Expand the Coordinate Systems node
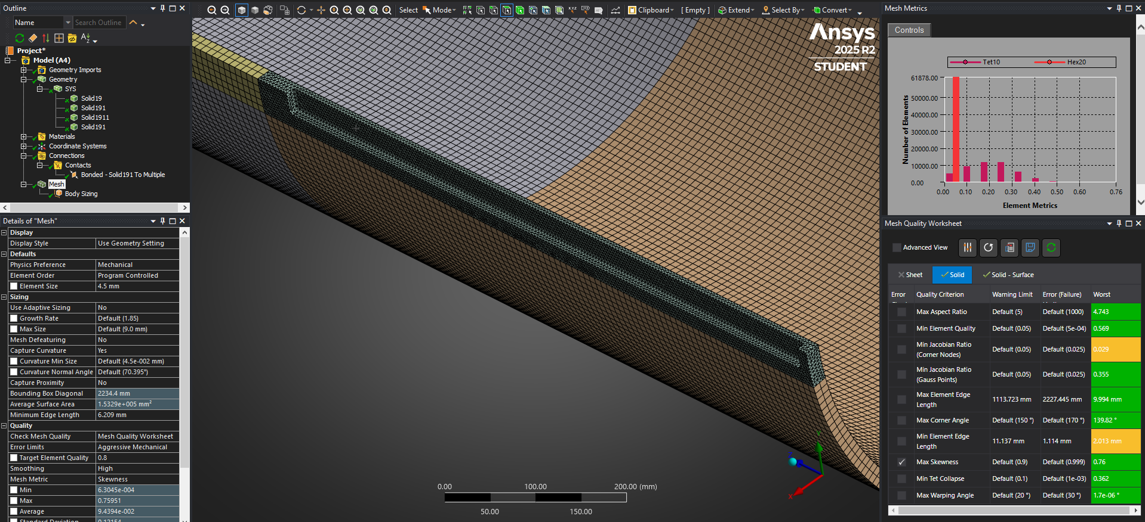 [x=23, y=146]
